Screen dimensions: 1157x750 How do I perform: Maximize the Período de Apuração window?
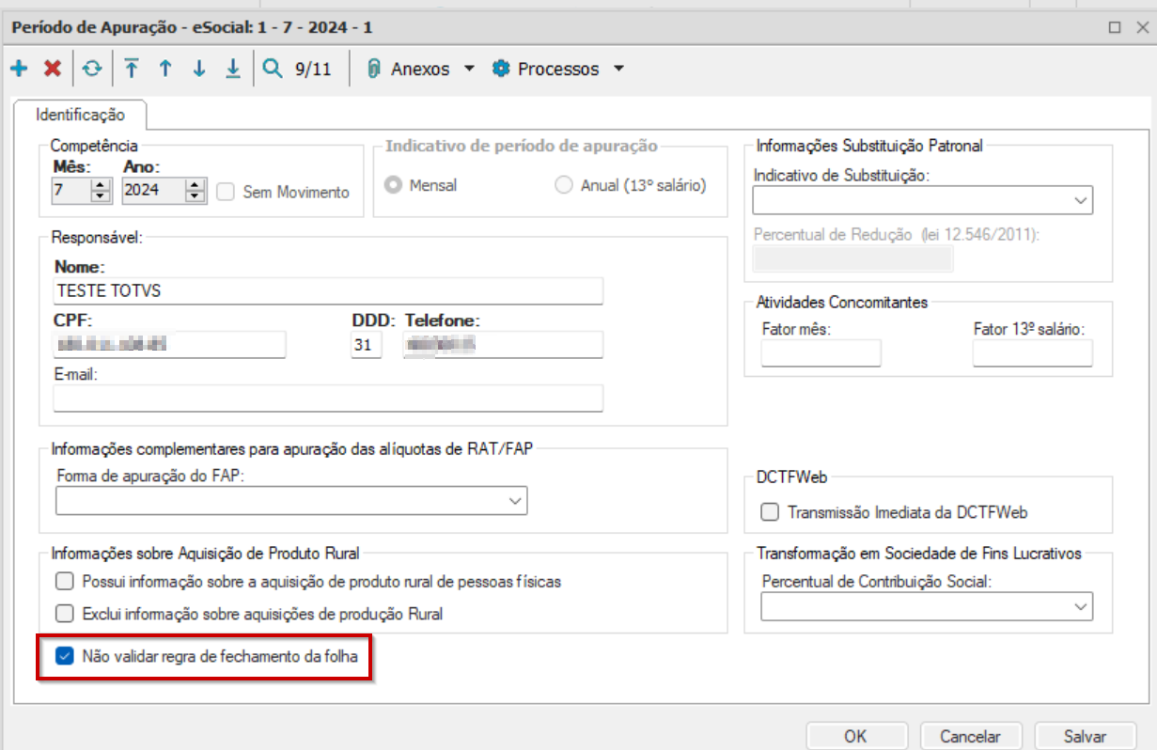1115,27
